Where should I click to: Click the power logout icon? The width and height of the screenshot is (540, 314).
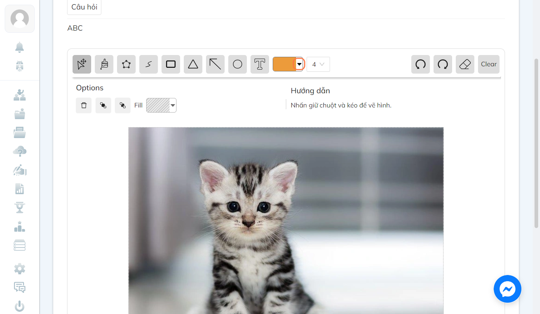coord(20,306)
